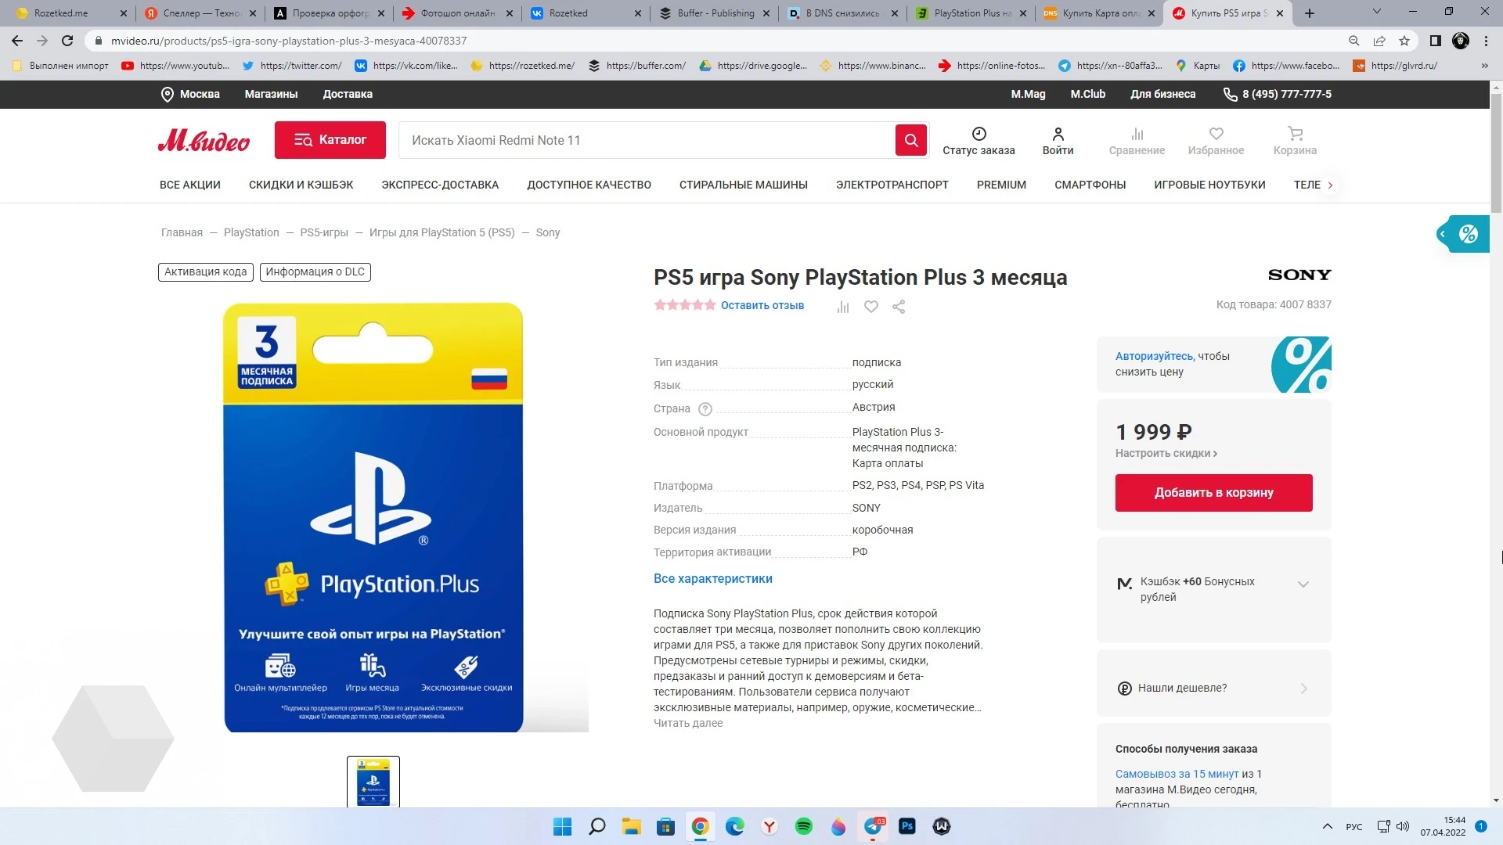This screenshot has height=845, width=1503.
Task: Click Добавить в корзину button
Action: point(1213,493)
